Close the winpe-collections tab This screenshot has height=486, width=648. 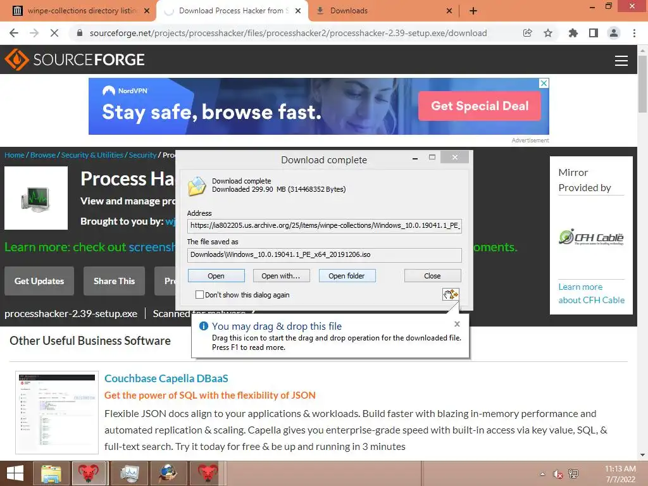click(147, 11)
